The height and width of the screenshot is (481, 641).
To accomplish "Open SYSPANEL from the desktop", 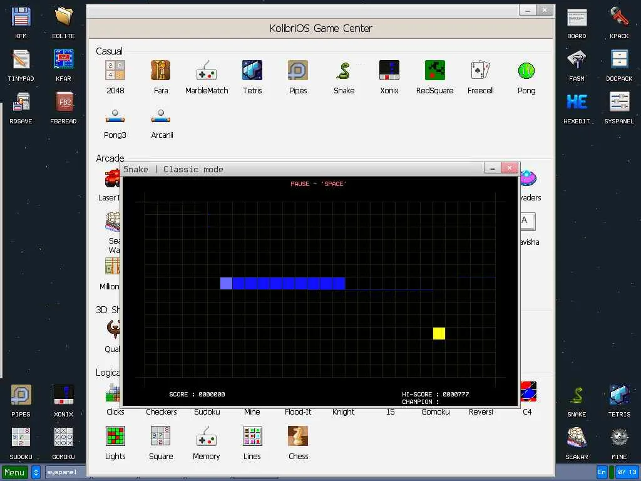I will pyautogui.click(x=619, y=102).
